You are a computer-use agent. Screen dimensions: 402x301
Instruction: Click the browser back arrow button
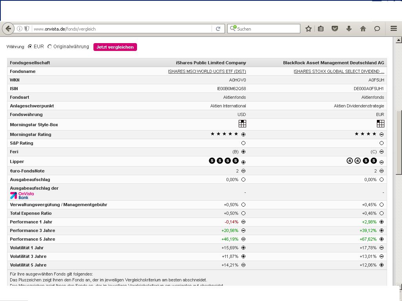(x=8, y=29)
